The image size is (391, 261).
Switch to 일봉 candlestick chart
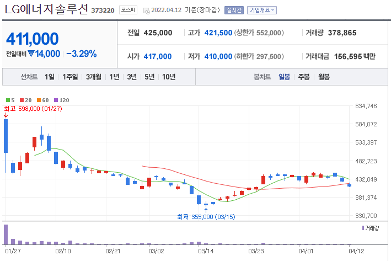click(284, 77)
